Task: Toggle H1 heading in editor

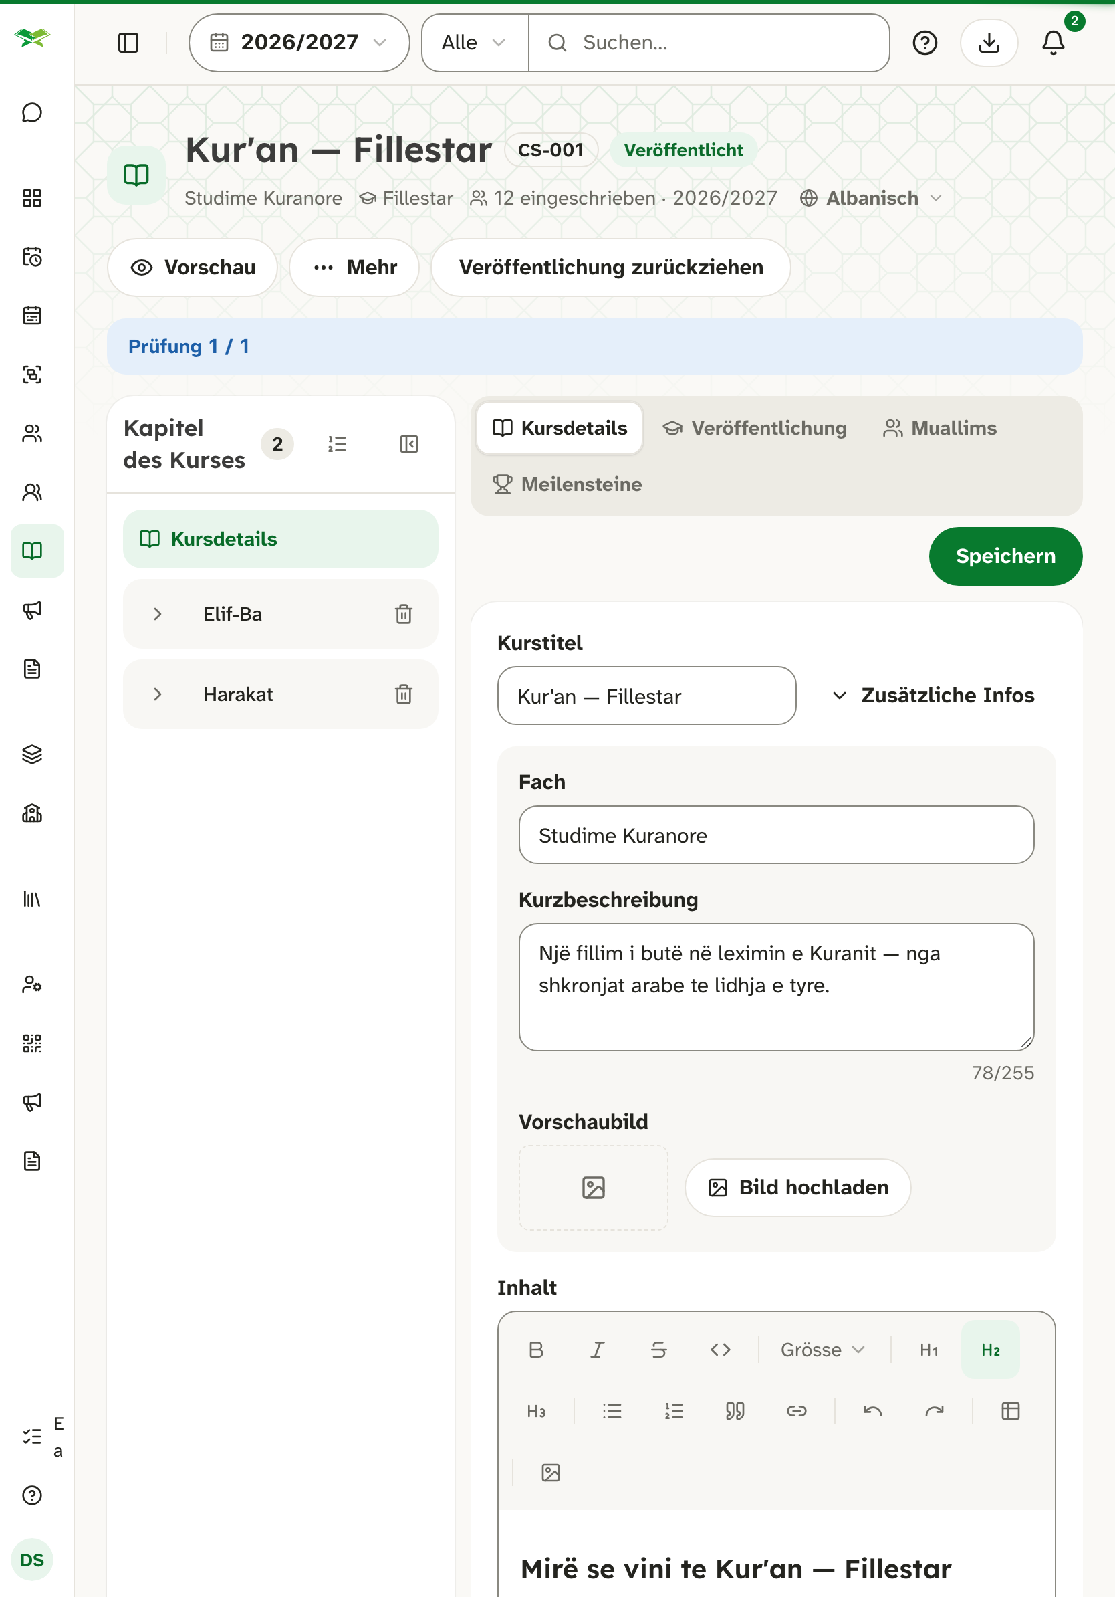Action: pyautogui.click(x=929, y=1350)
